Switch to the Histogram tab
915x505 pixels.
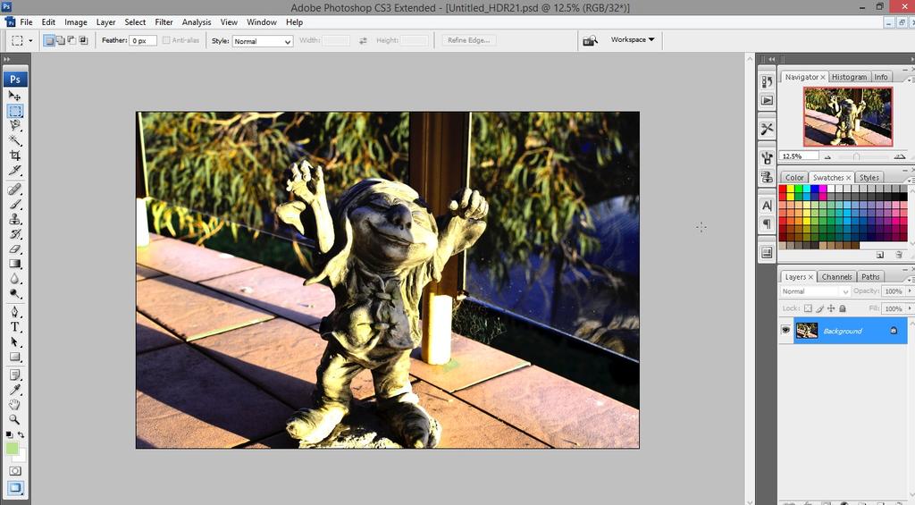click(x=848, y=77)
